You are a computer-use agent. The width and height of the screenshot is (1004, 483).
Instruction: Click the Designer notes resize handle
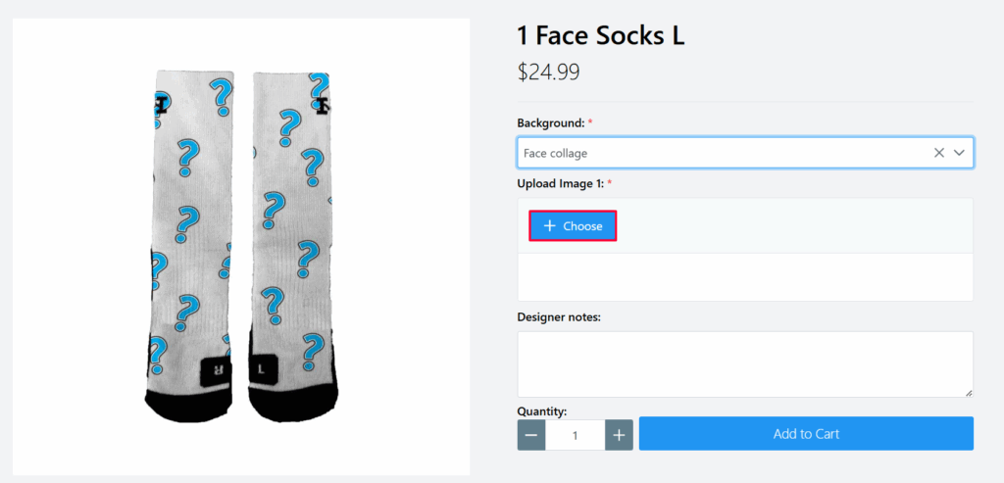[969, 393]
